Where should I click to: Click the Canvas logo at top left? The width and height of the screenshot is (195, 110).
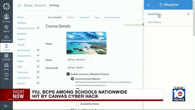[6, 6]
